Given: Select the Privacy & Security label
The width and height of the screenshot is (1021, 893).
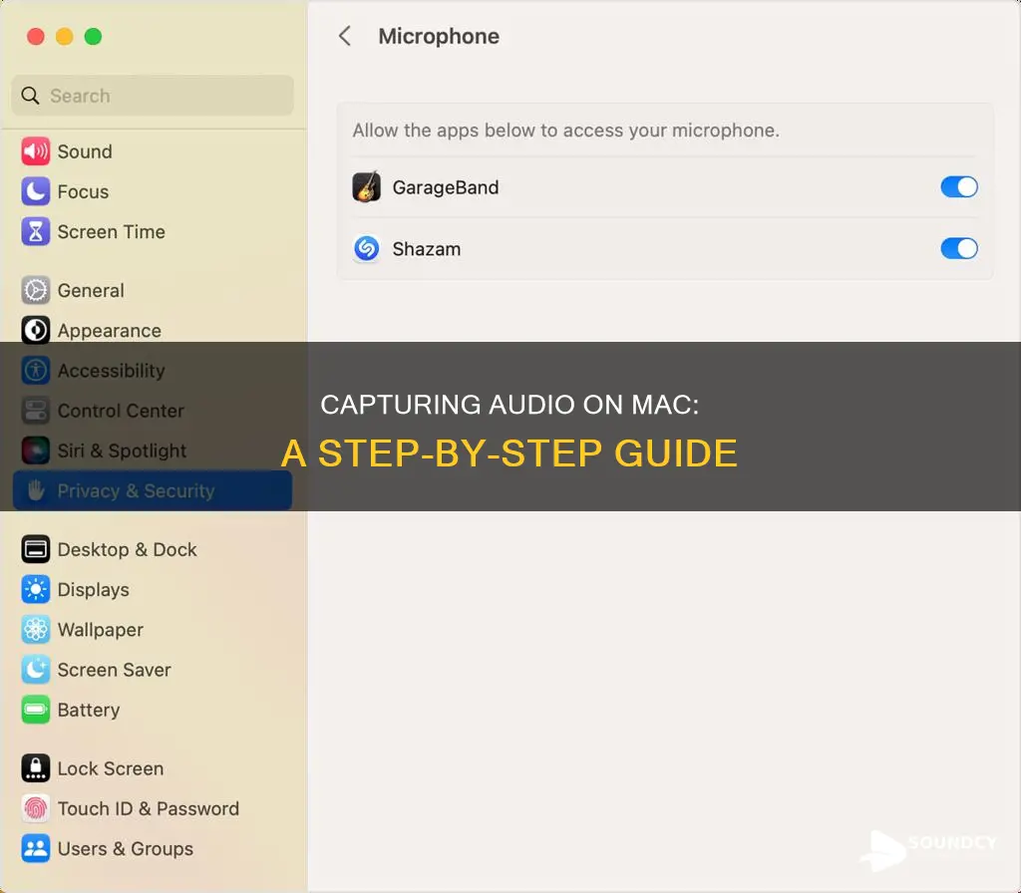Looking at the screenshot, I should click(136, 491).
